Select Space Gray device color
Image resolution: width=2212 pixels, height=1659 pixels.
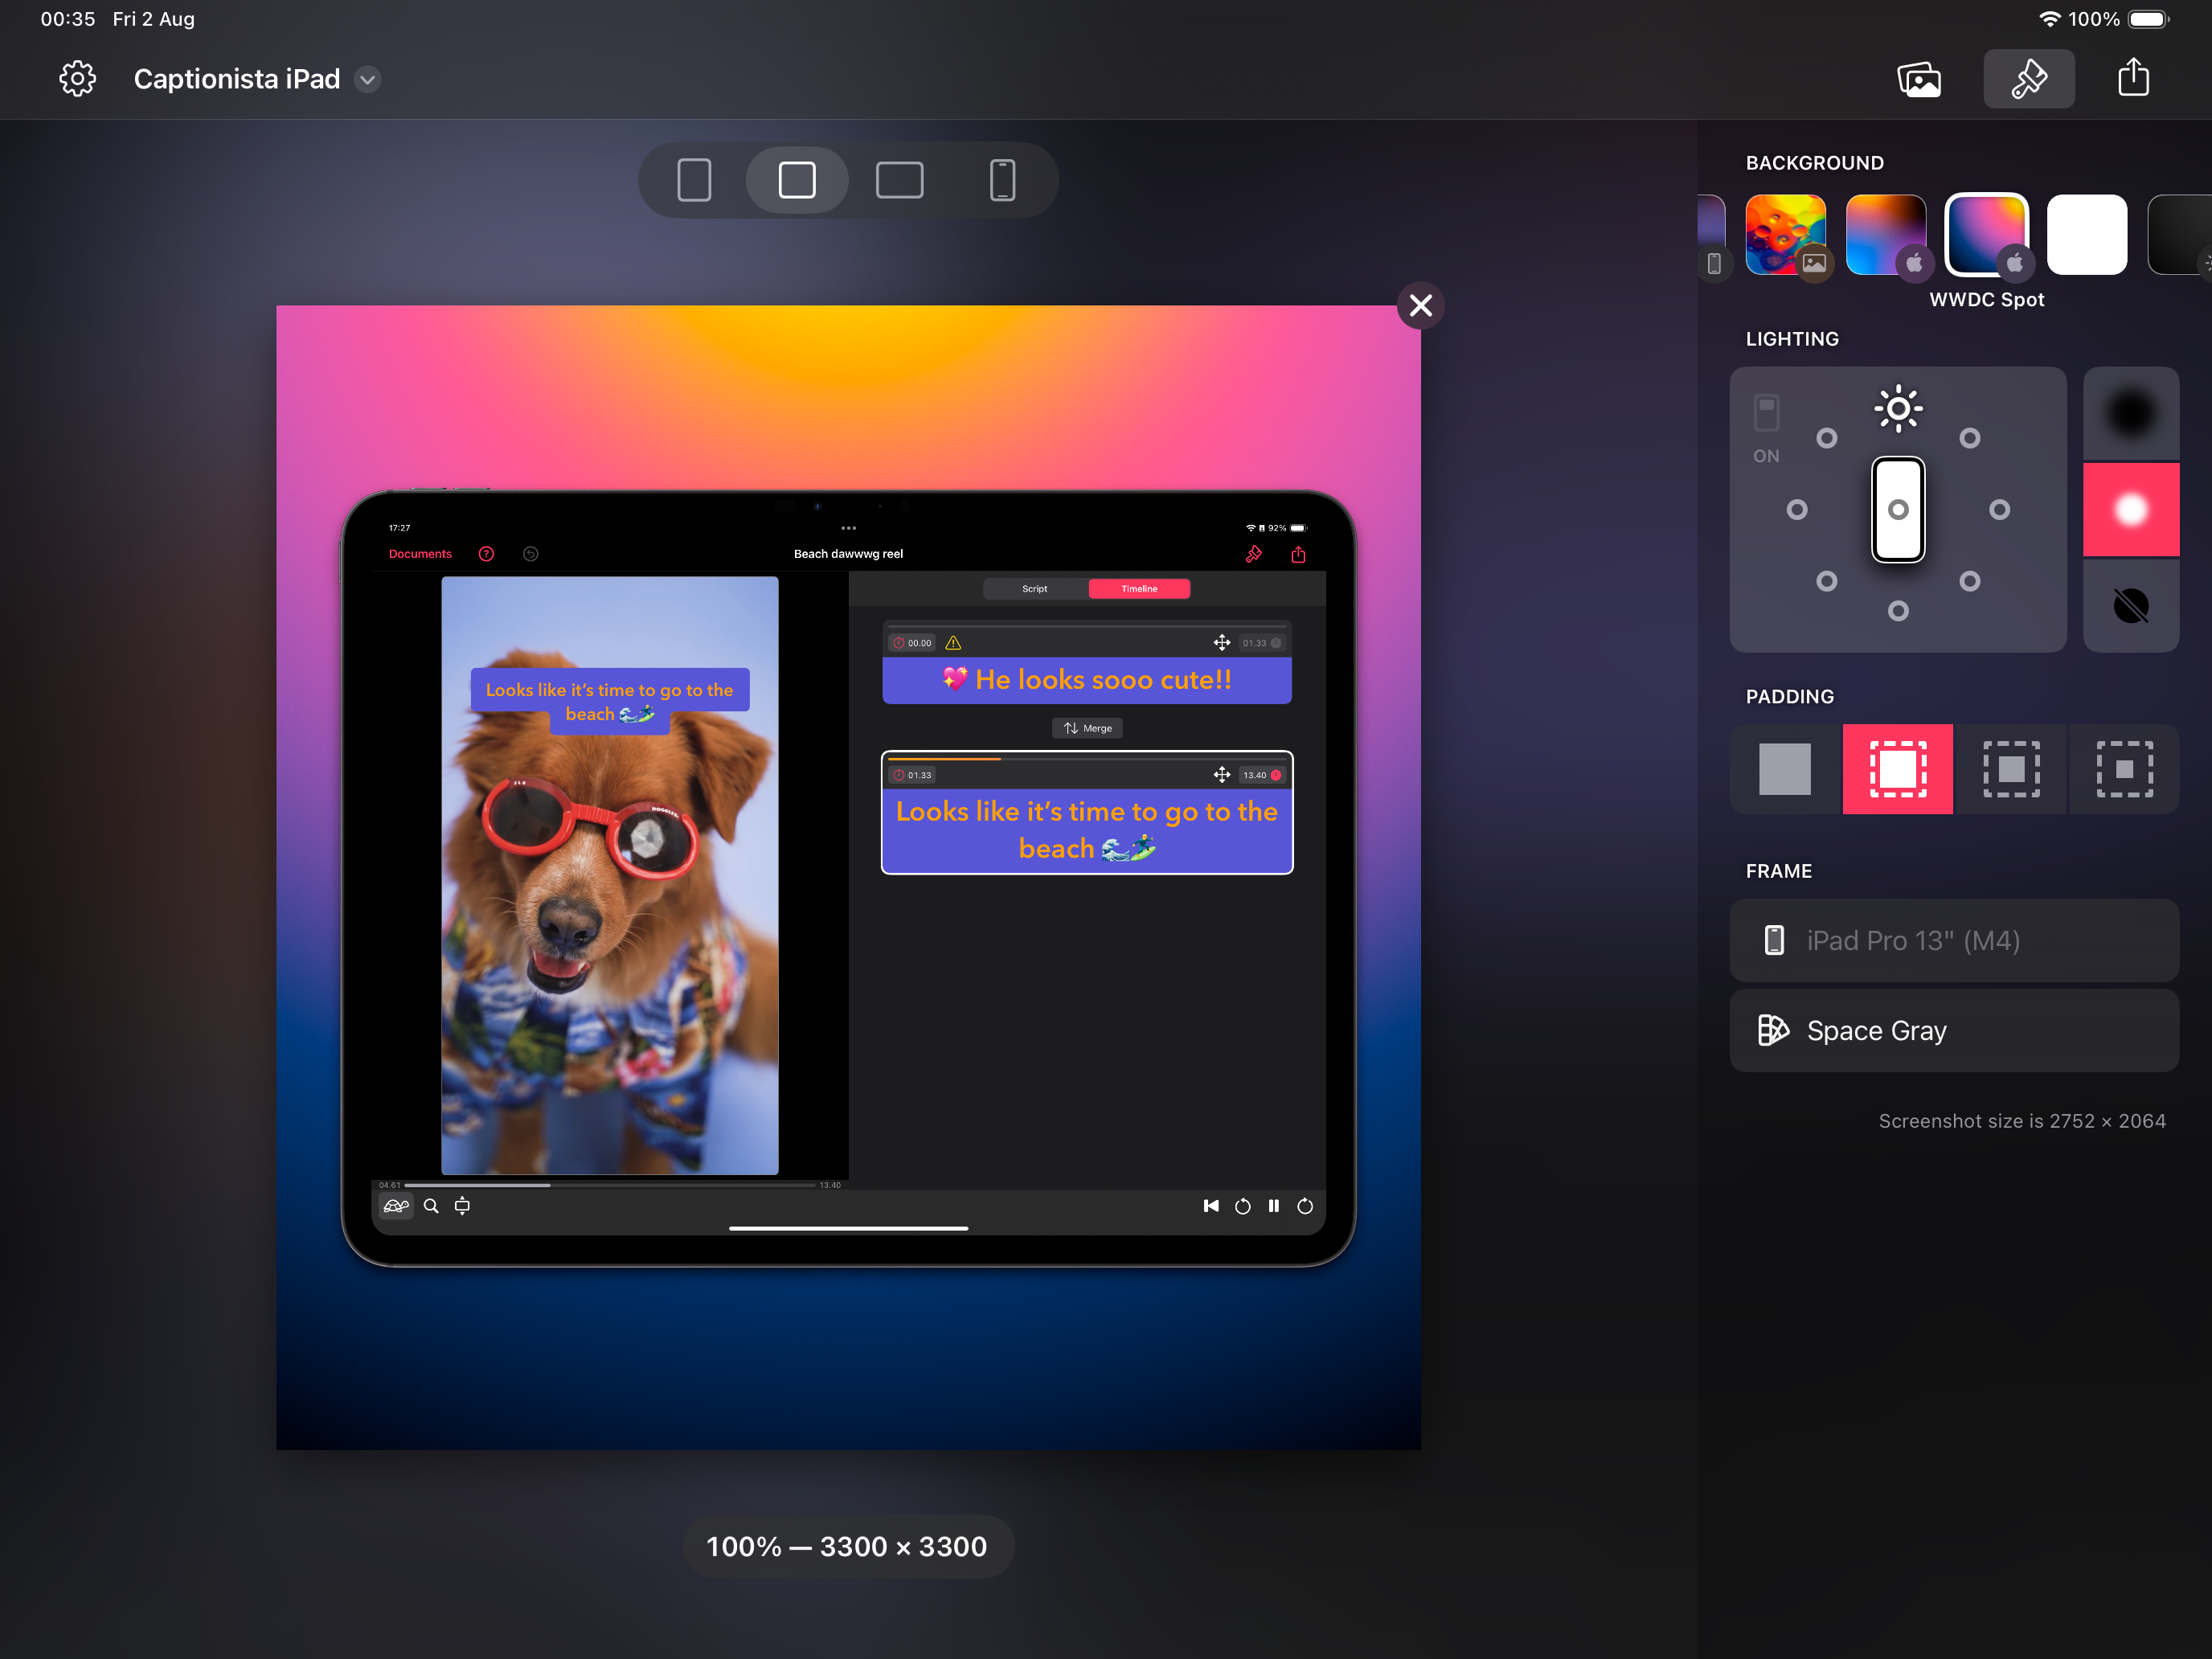[x=1952, y=1030]
